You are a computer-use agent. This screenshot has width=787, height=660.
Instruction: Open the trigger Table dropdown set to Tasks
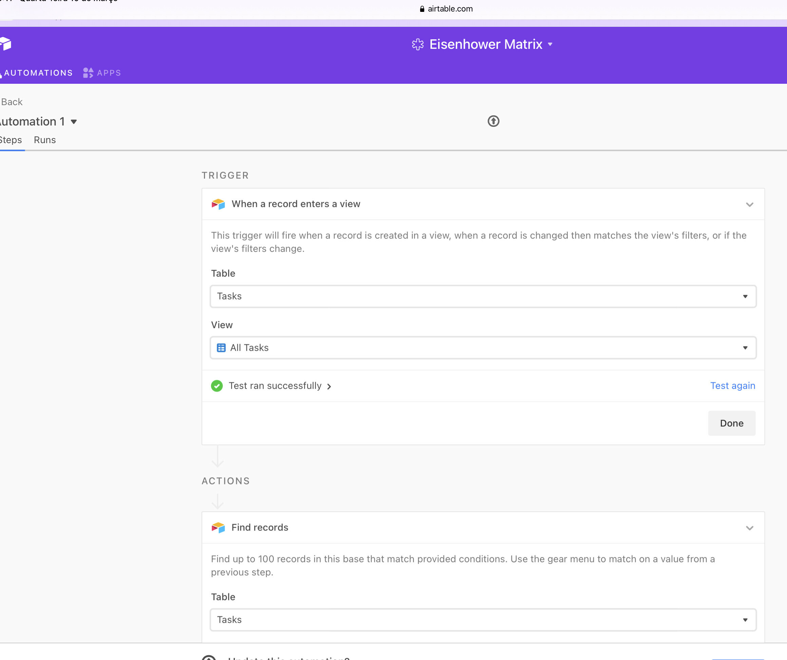(x=483, y=296)
